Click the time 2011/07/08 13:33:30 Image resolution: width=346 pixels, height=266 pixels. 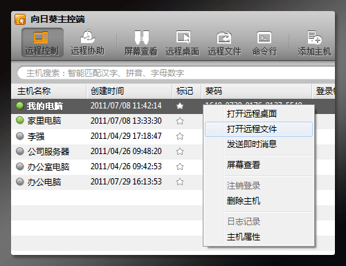pos(126,121)
